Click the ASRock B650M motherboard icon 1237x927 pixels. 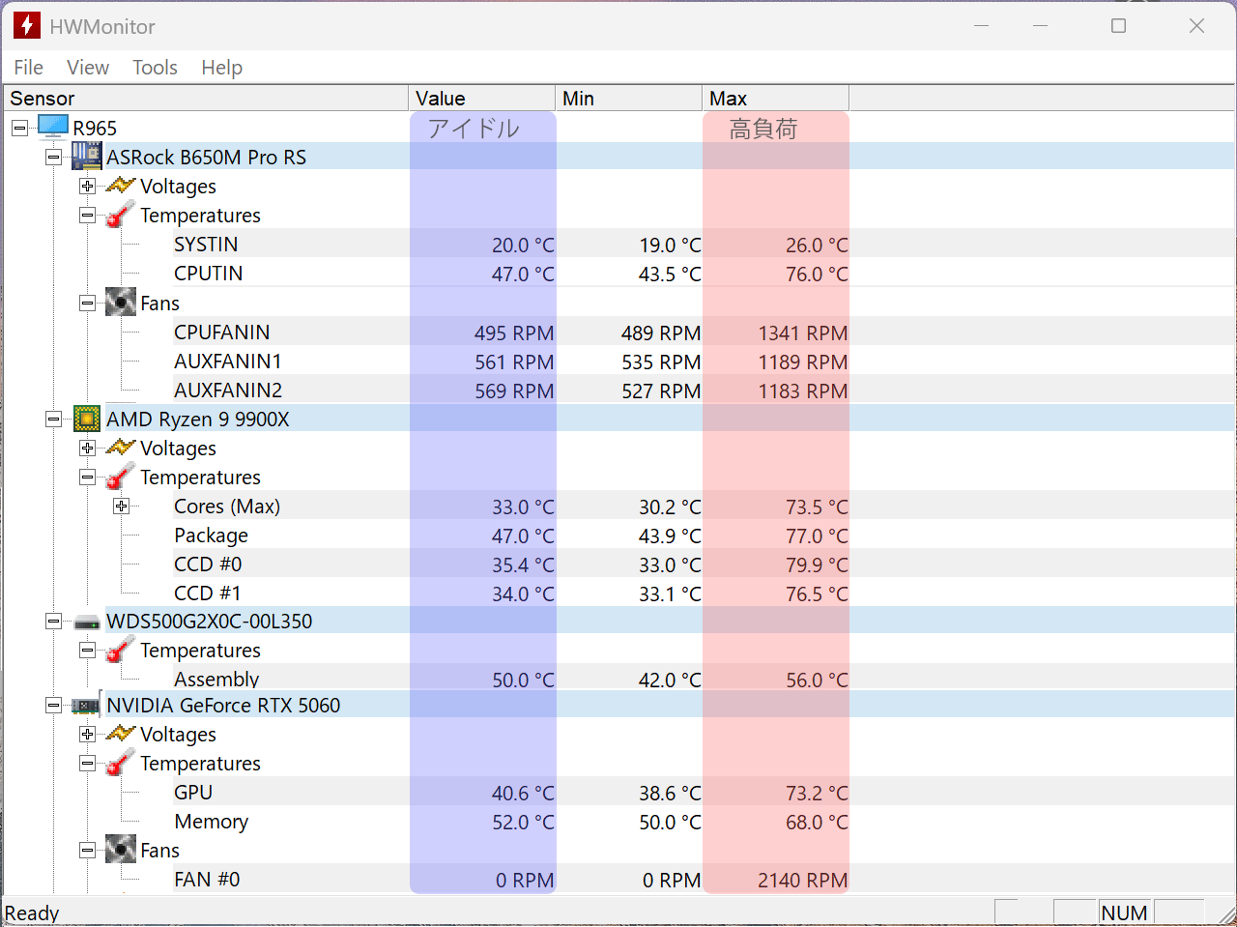87,157
